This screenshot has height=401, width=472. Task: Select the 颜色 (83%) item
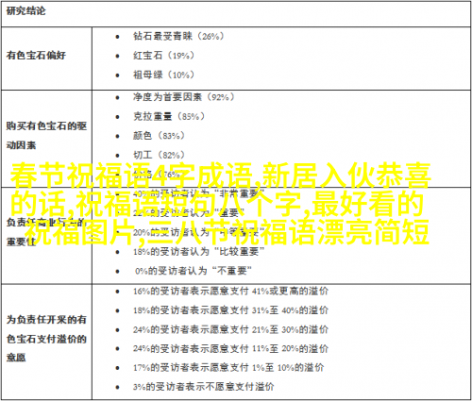point(159,136)
